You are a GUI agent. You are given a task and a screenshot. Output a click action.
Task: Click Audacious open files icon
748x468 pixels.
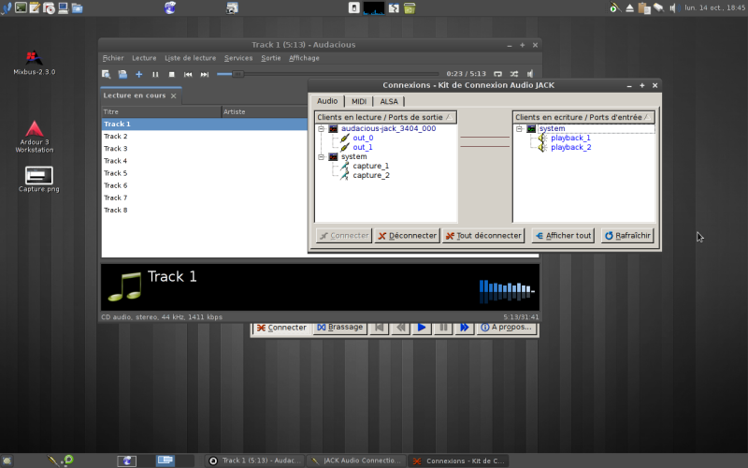tap(122, 74)
